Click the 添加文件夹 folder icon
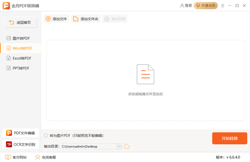 75,19
